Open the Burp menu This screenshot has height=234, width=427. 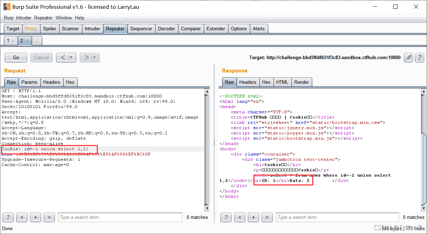click(x=8, y=18)
